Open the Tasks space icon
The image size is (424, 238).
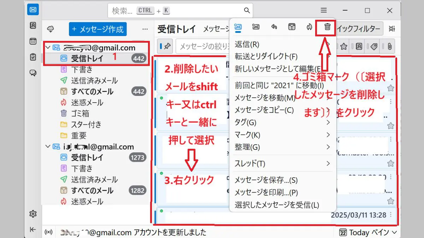tap(33, 57)
